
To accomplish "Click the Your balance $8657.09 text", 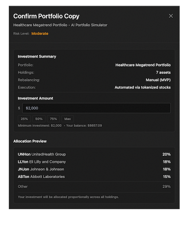I will (x=84, y=125).
